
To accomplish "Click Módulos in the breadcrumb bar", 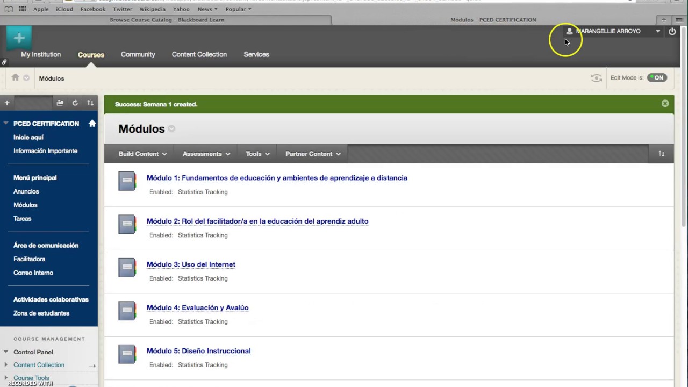I will pyautogui.click(x=52, y=78).
